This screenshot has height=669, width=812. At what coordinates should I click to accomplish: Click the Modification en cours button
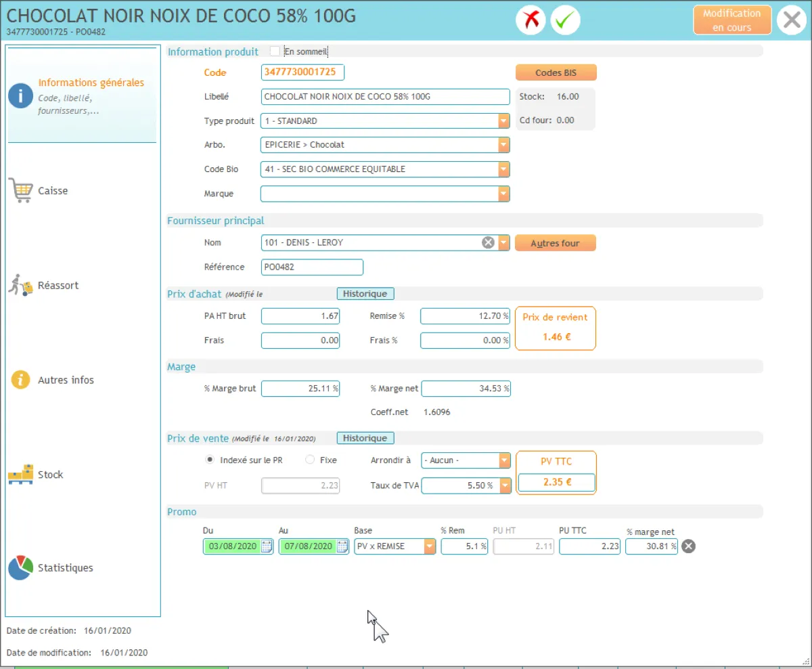coord(732,20)
